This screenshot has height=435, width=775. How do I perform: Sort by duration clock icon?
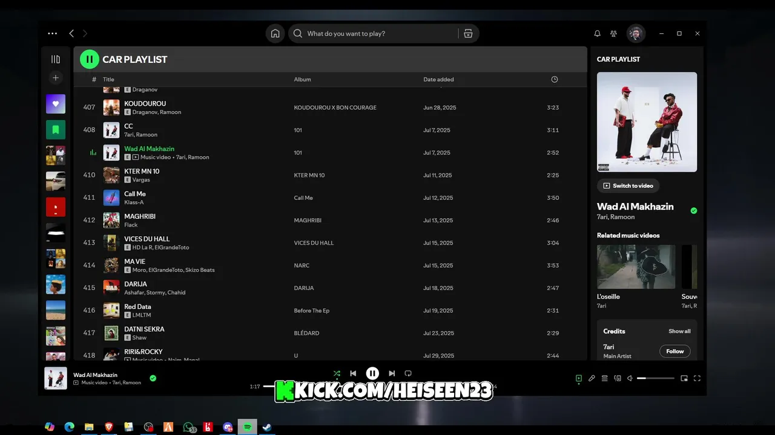555,80
